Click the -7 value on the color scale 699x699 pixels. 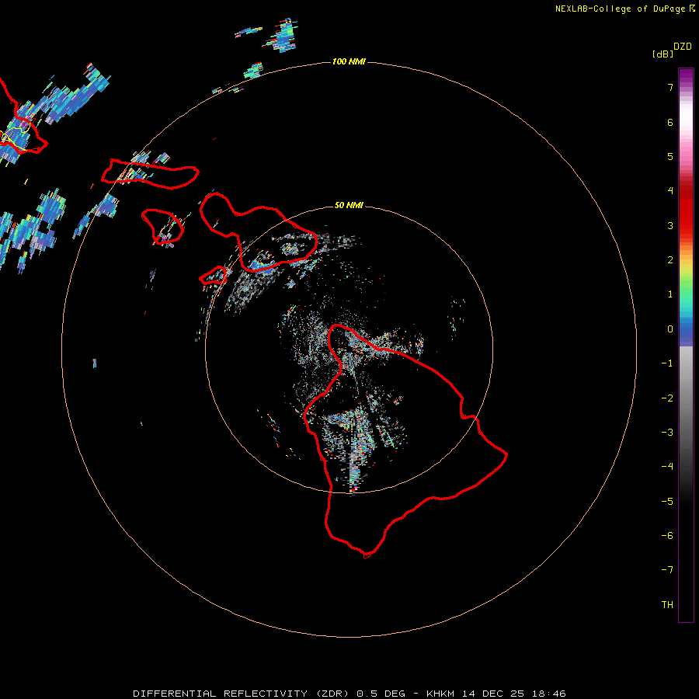point(667,570)
